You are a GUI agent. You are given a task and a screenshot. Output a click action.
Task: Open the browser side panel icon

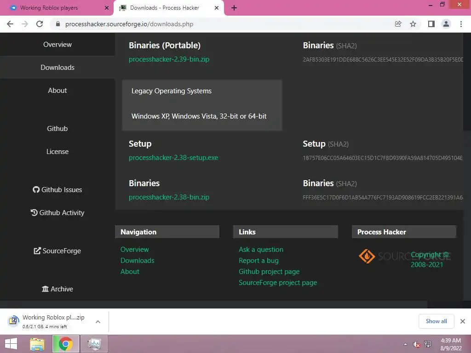point(431,24)
